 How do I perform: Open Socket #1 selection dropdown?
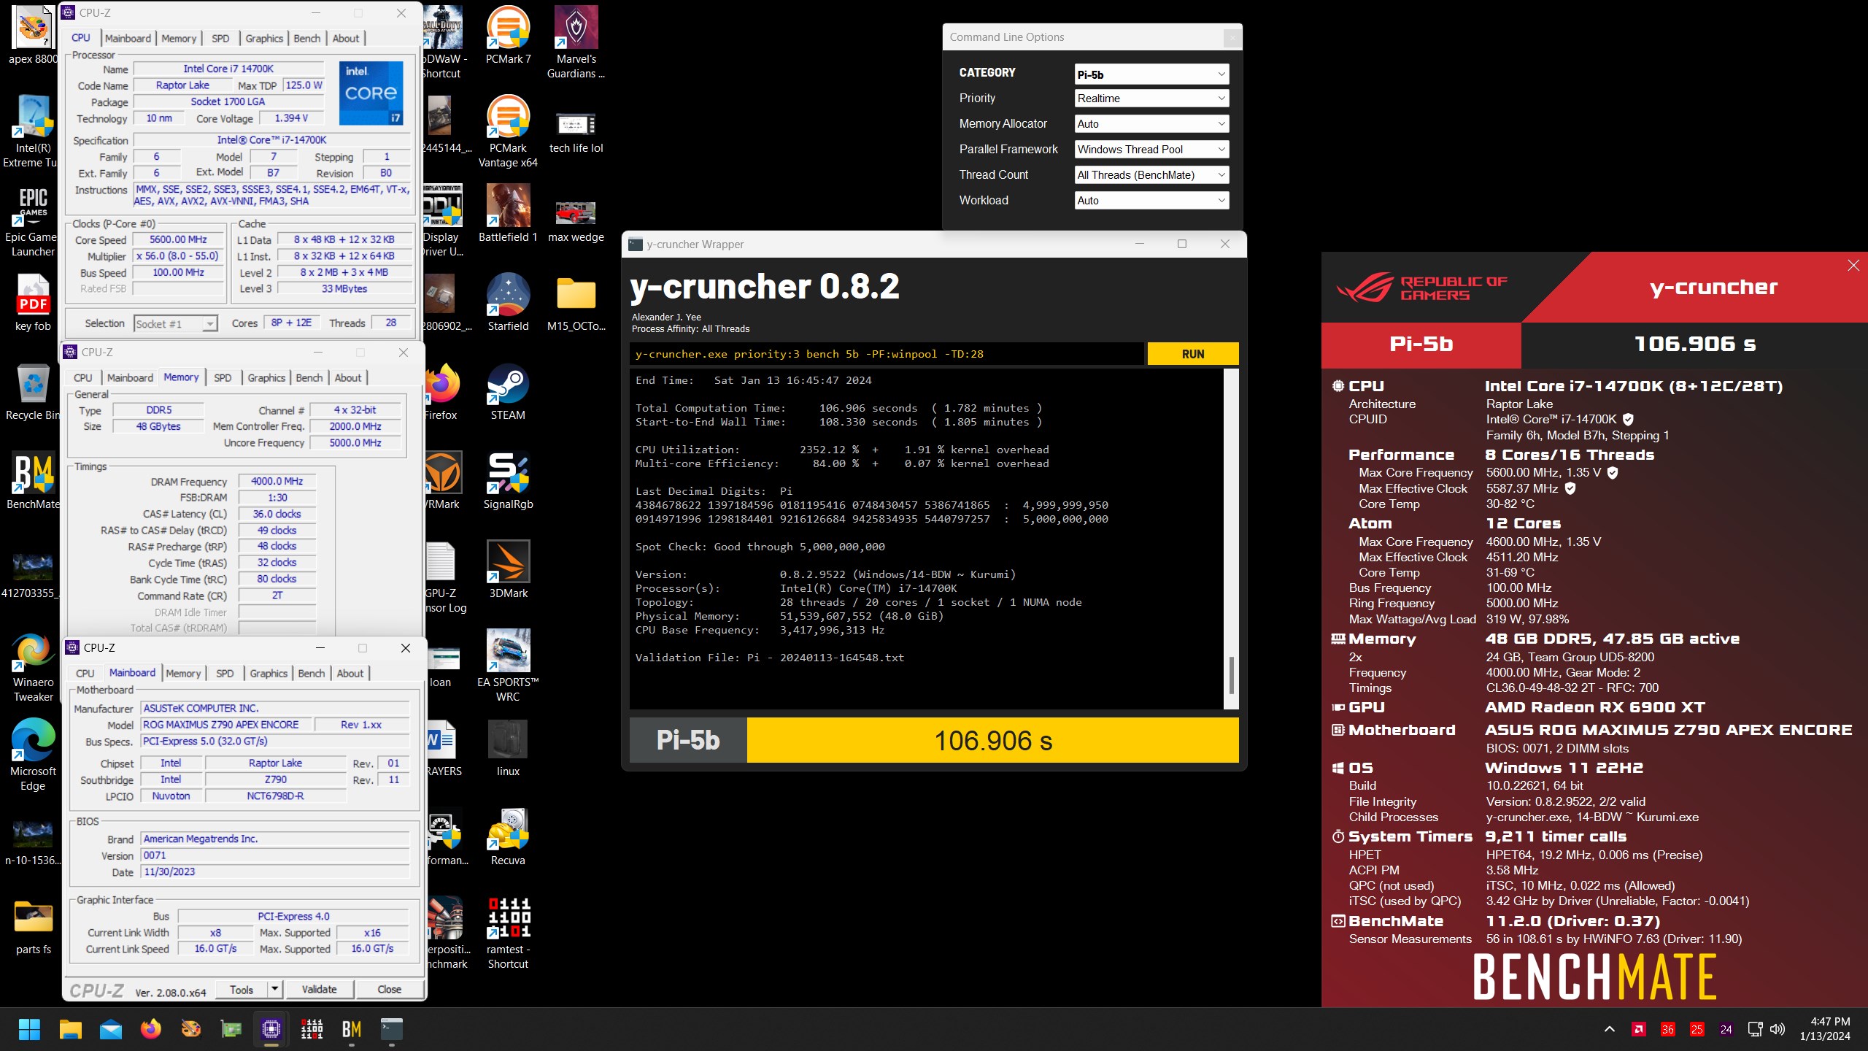[176, 323]
